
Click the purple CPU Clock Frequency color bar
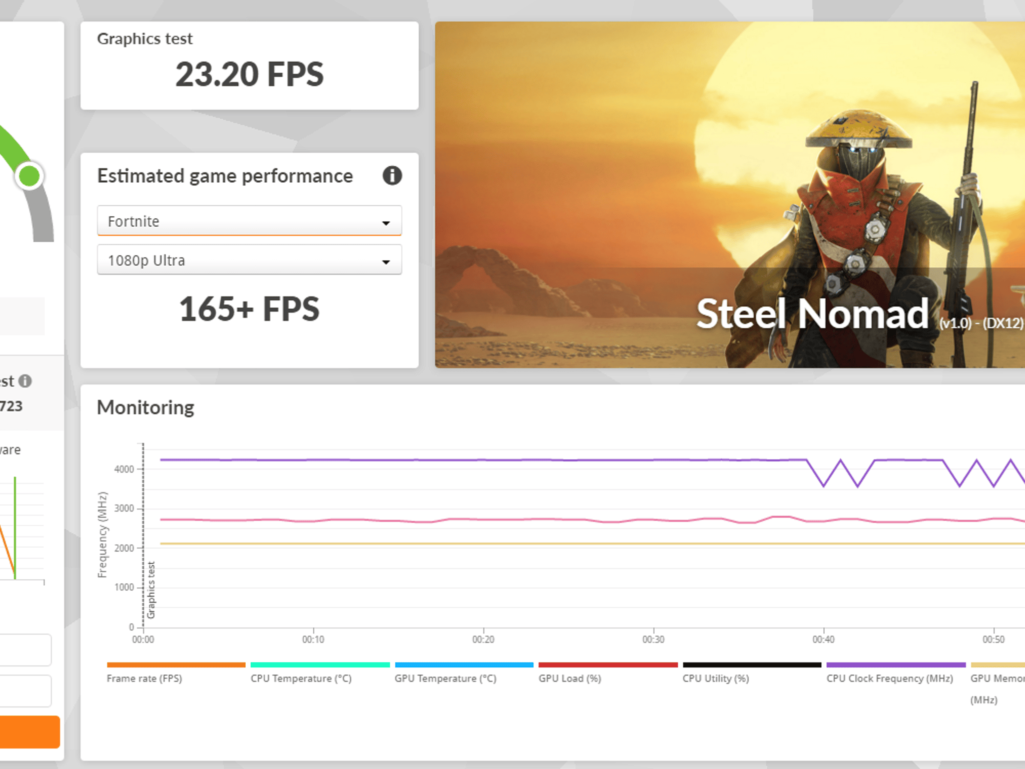coord(896,665)
